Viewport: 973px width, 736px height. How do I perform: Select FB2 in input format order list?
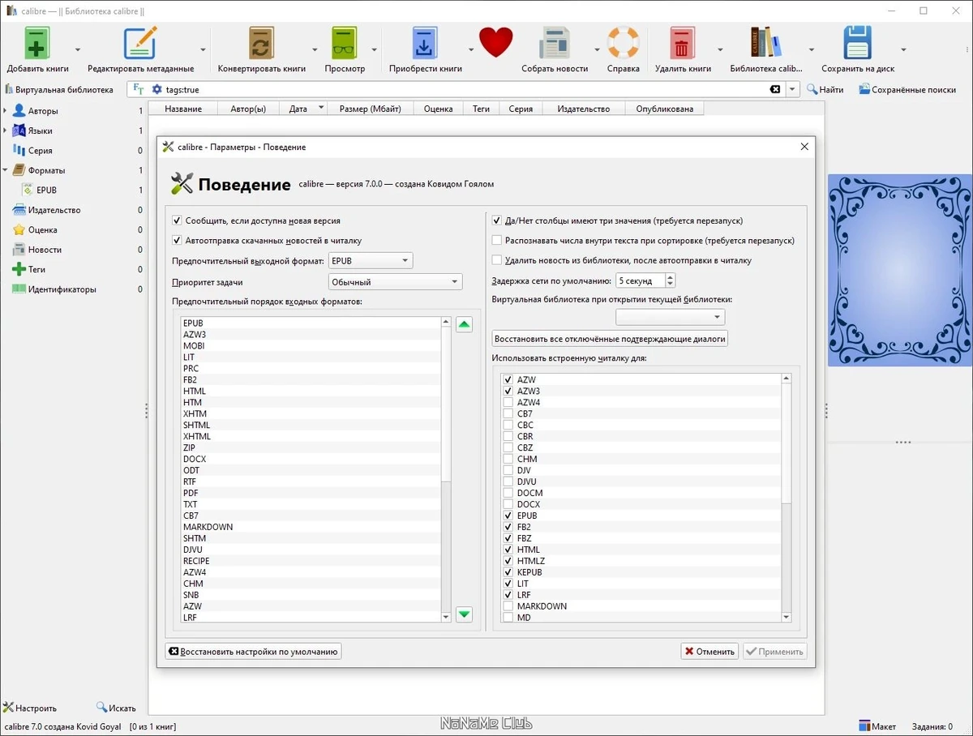(311, 379)
